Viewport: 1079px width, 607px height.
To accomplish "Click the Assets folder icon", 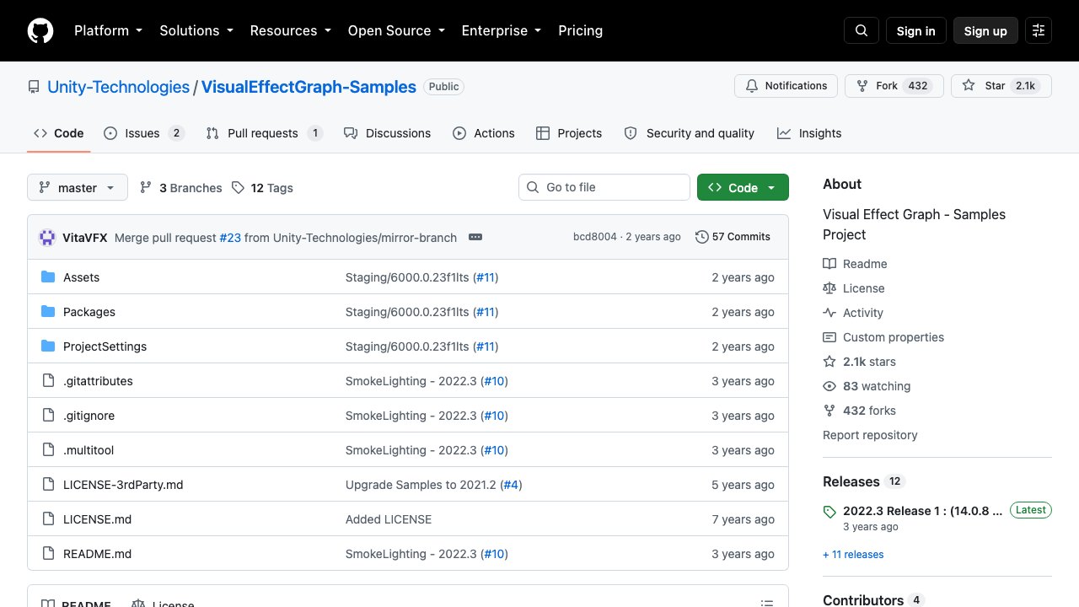I will click(48, 277).
